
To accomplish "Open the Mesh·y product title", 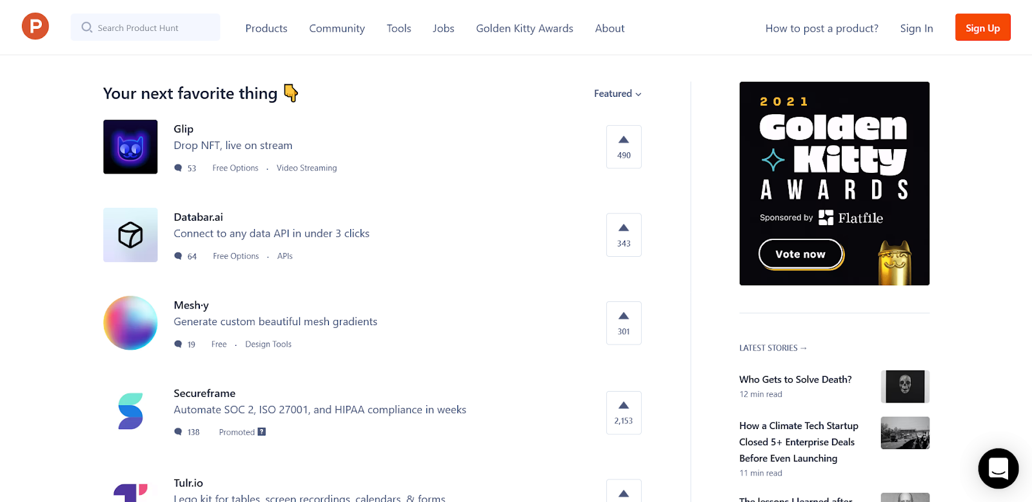I will click(191, 305).
